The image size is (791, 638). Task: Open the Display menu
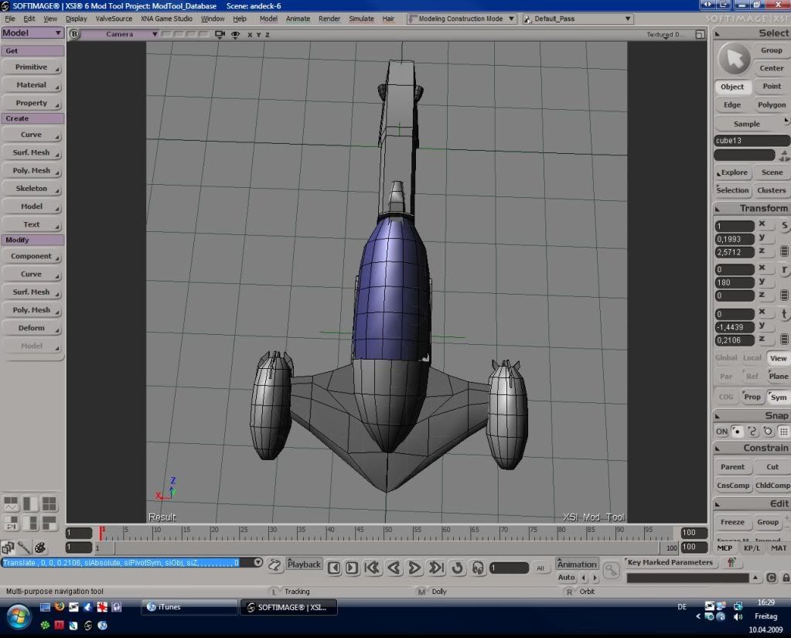77,19
